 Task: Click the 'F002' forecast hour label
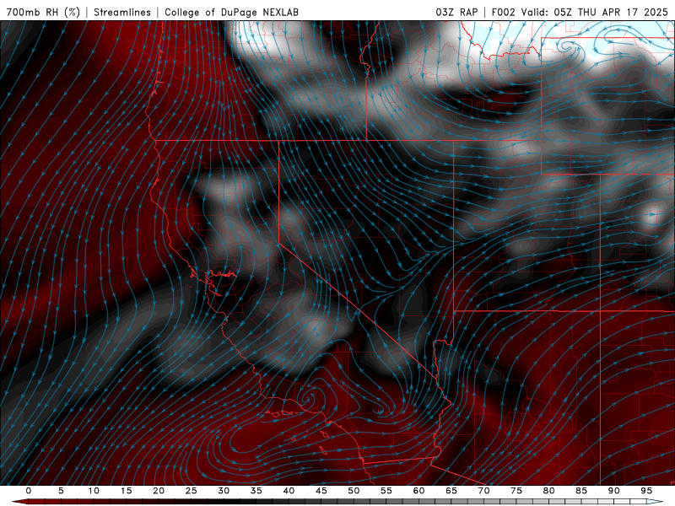pos(503,12)
